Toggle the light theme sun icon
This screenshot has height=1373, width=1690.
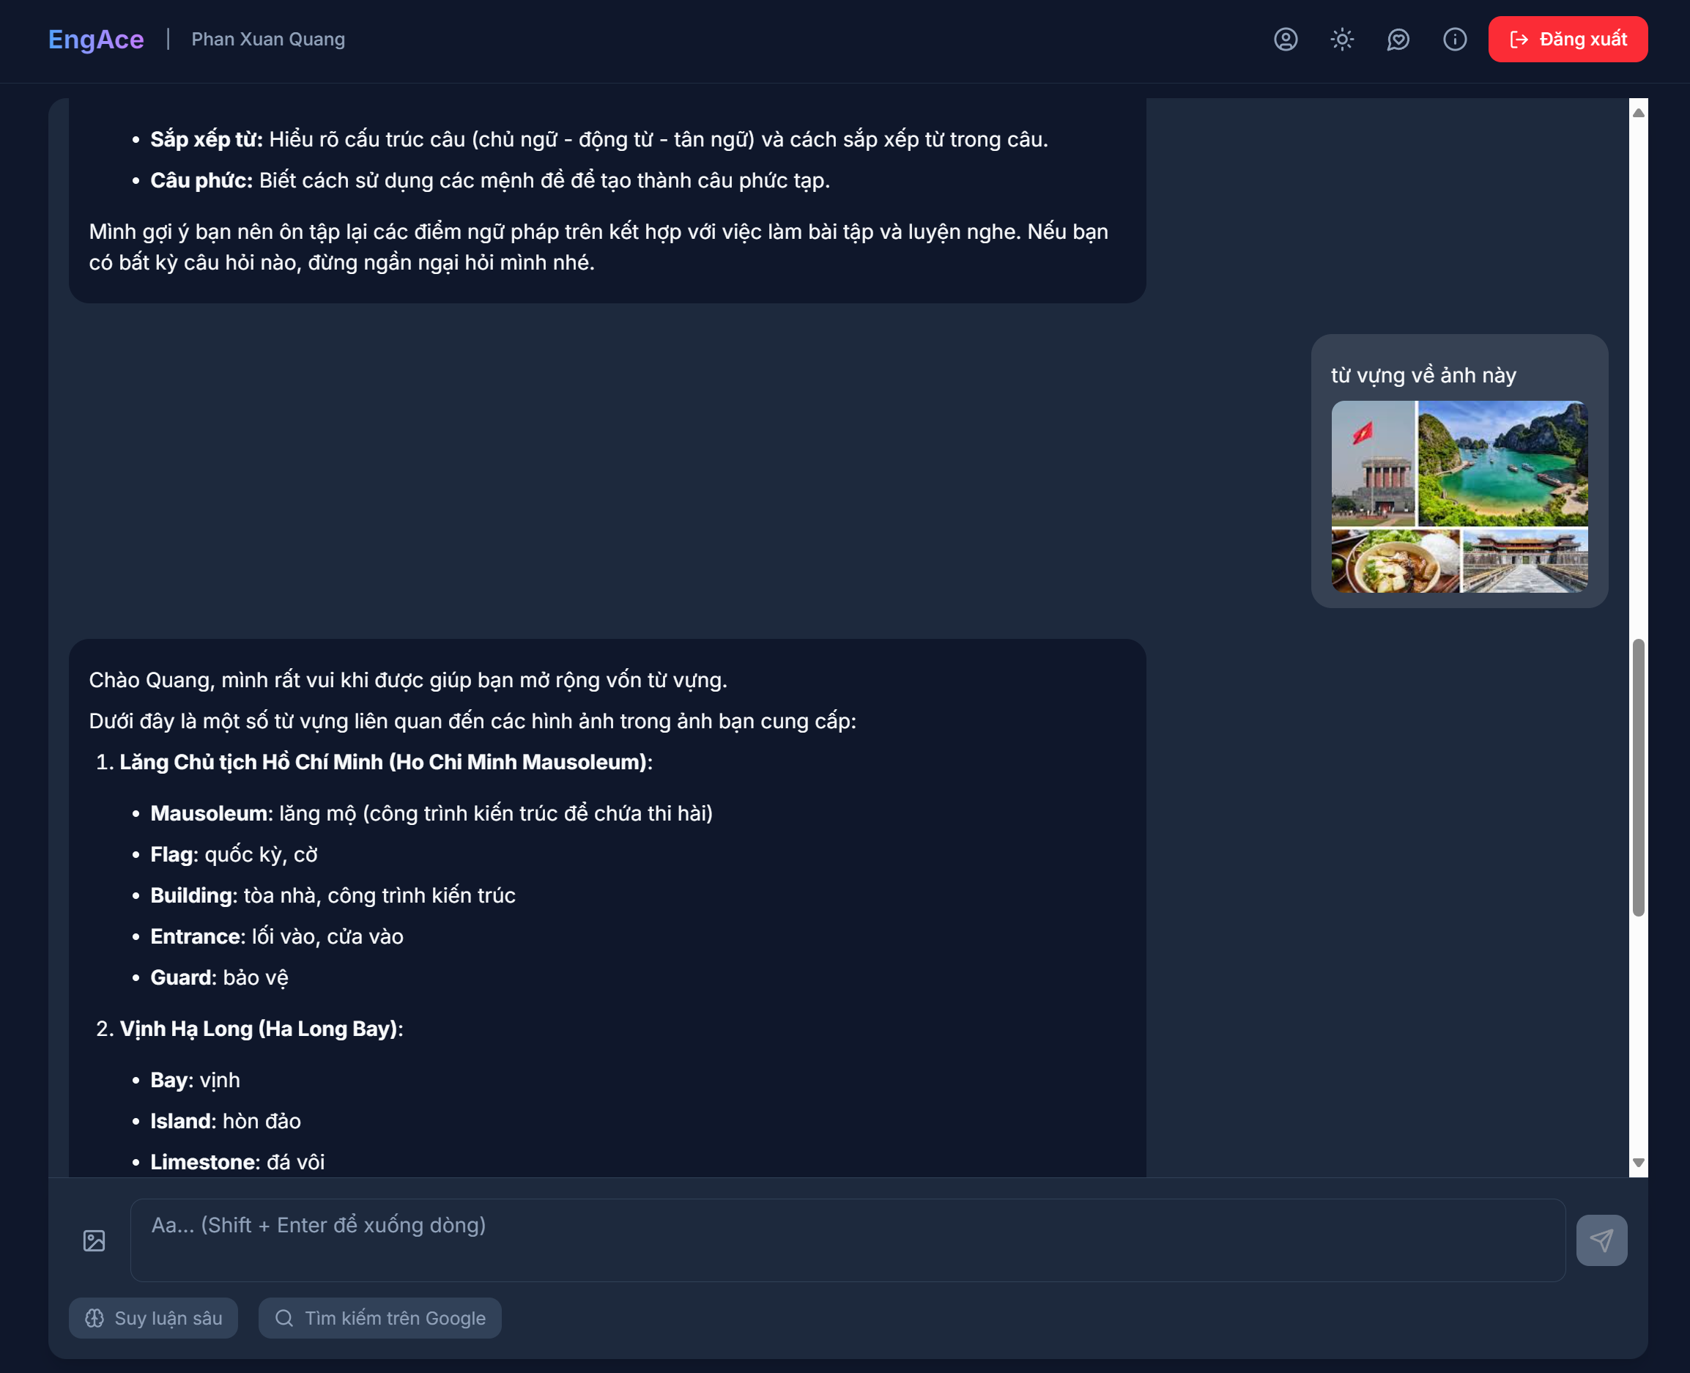click(1342, 40)
